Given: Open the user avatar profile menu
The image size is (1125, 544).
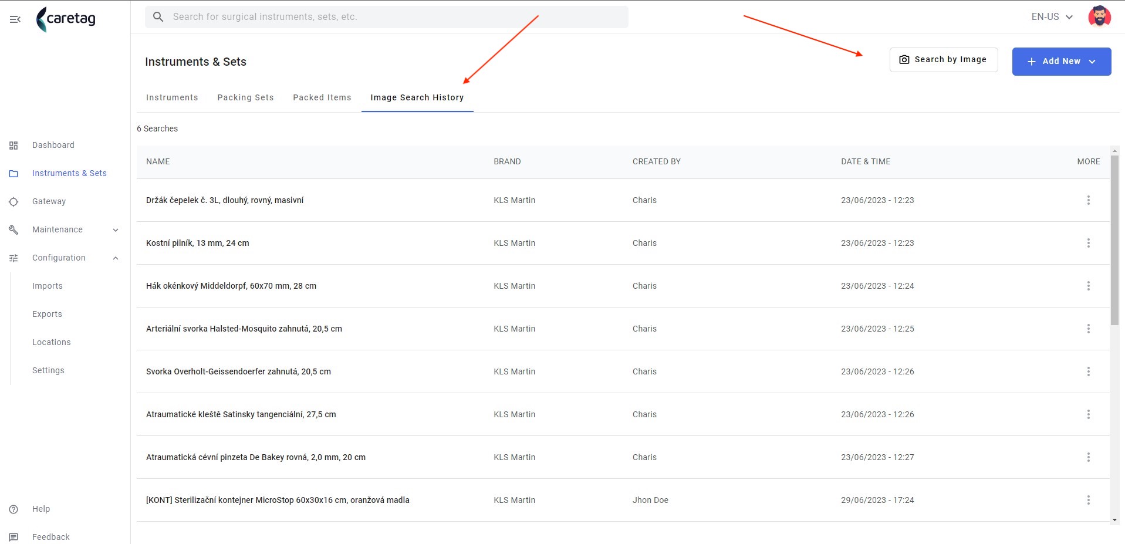Looking at the screenshot, I should 1099,16.
